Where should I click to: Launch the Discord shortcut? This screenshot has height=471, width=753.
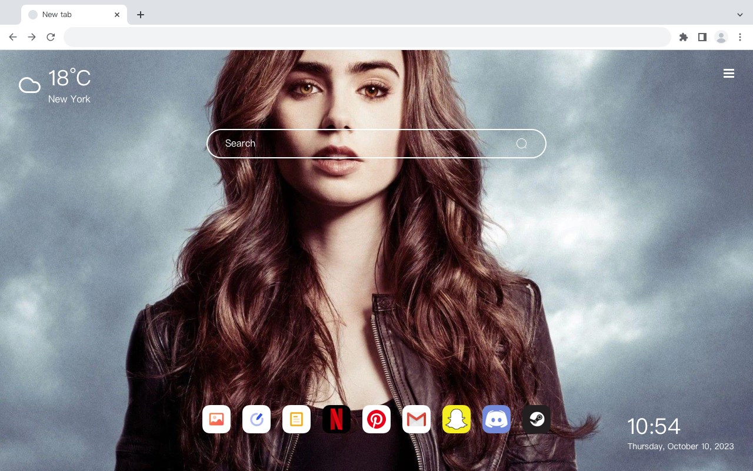tap(497, 419)
